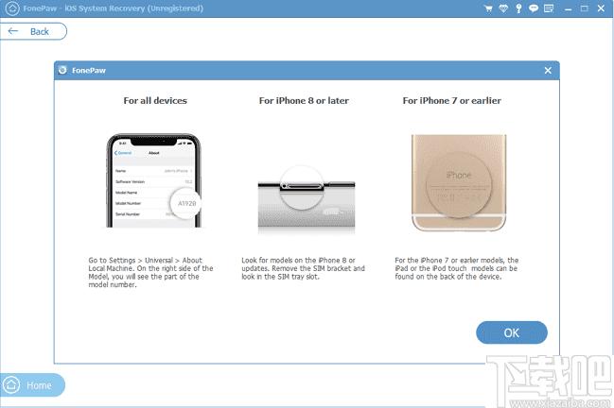Close the FonePaw dialog with the X
The height and width of the screenshot is (408, 614).
point(548,70)
